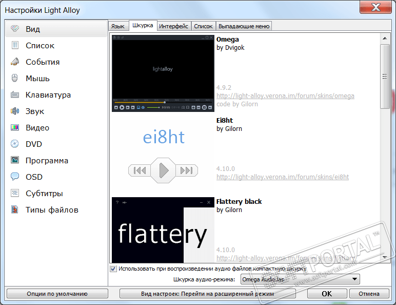Select OSD in the settings list
Viewport: 396px width, 305px height.
tap(56, 177)
